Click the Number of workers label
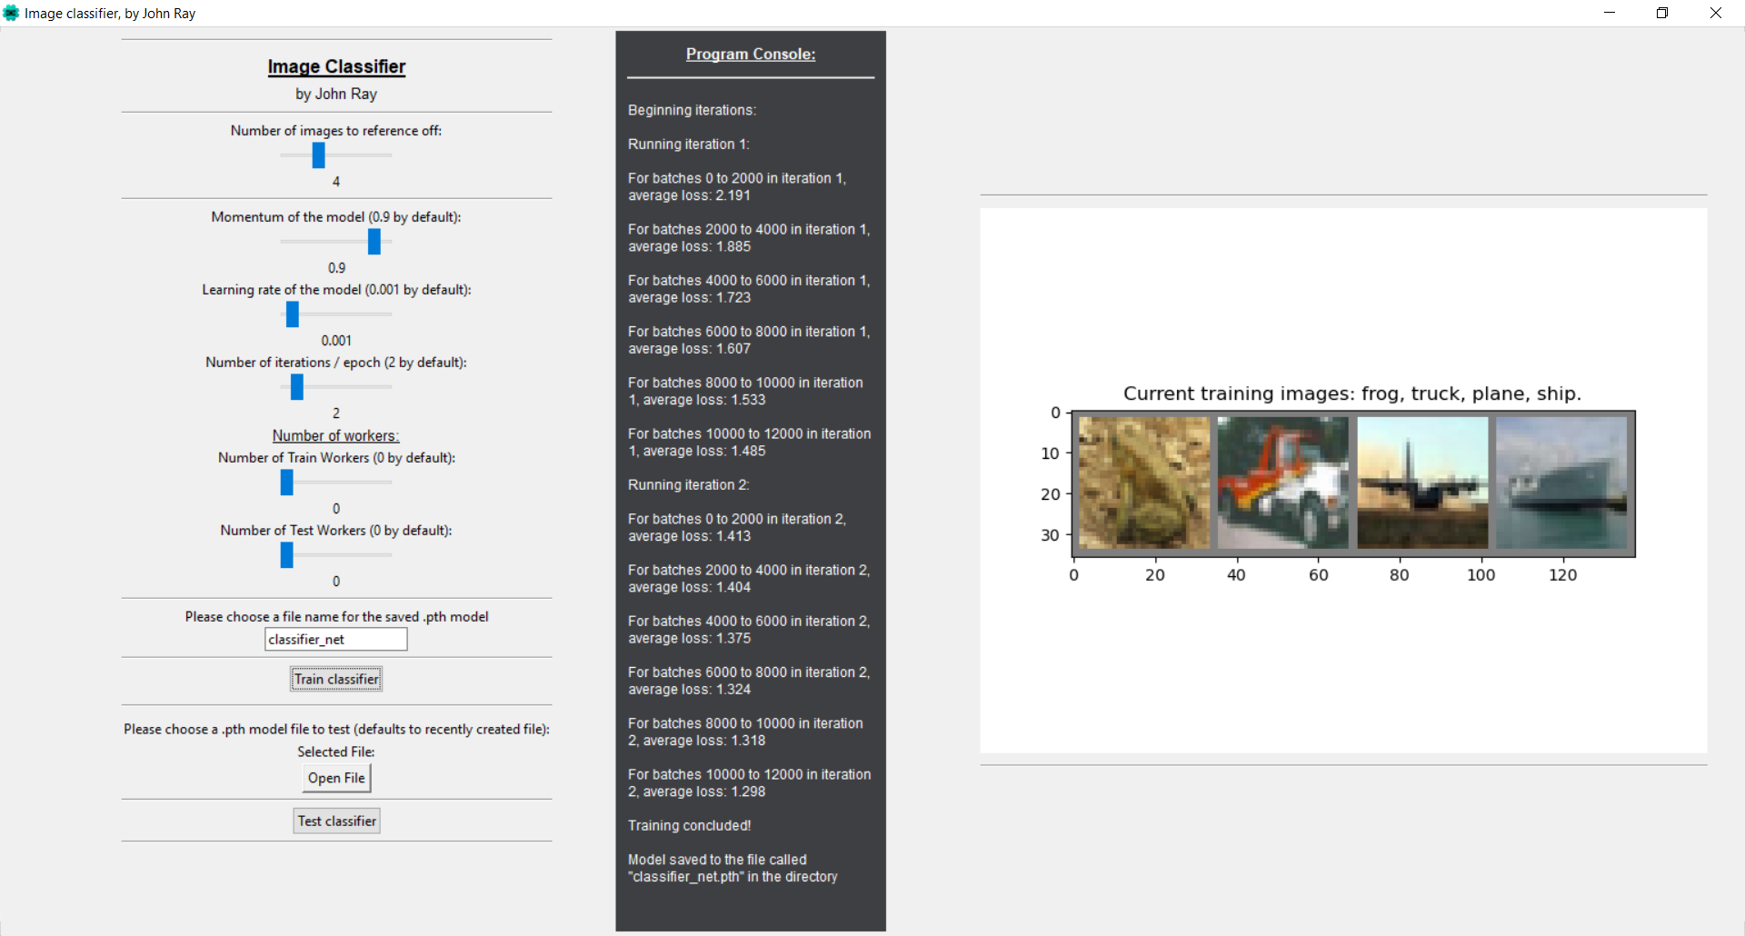Image resolution: width=1745 pixels, height=936 pixels. coord(335,435)
